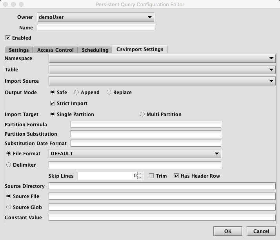
Task: Switch to the Scheduling tab
Action: click(95, 50)
